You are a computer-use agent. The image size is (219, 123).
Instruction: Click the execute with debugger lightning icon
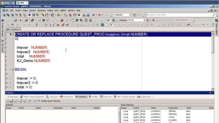37,25
